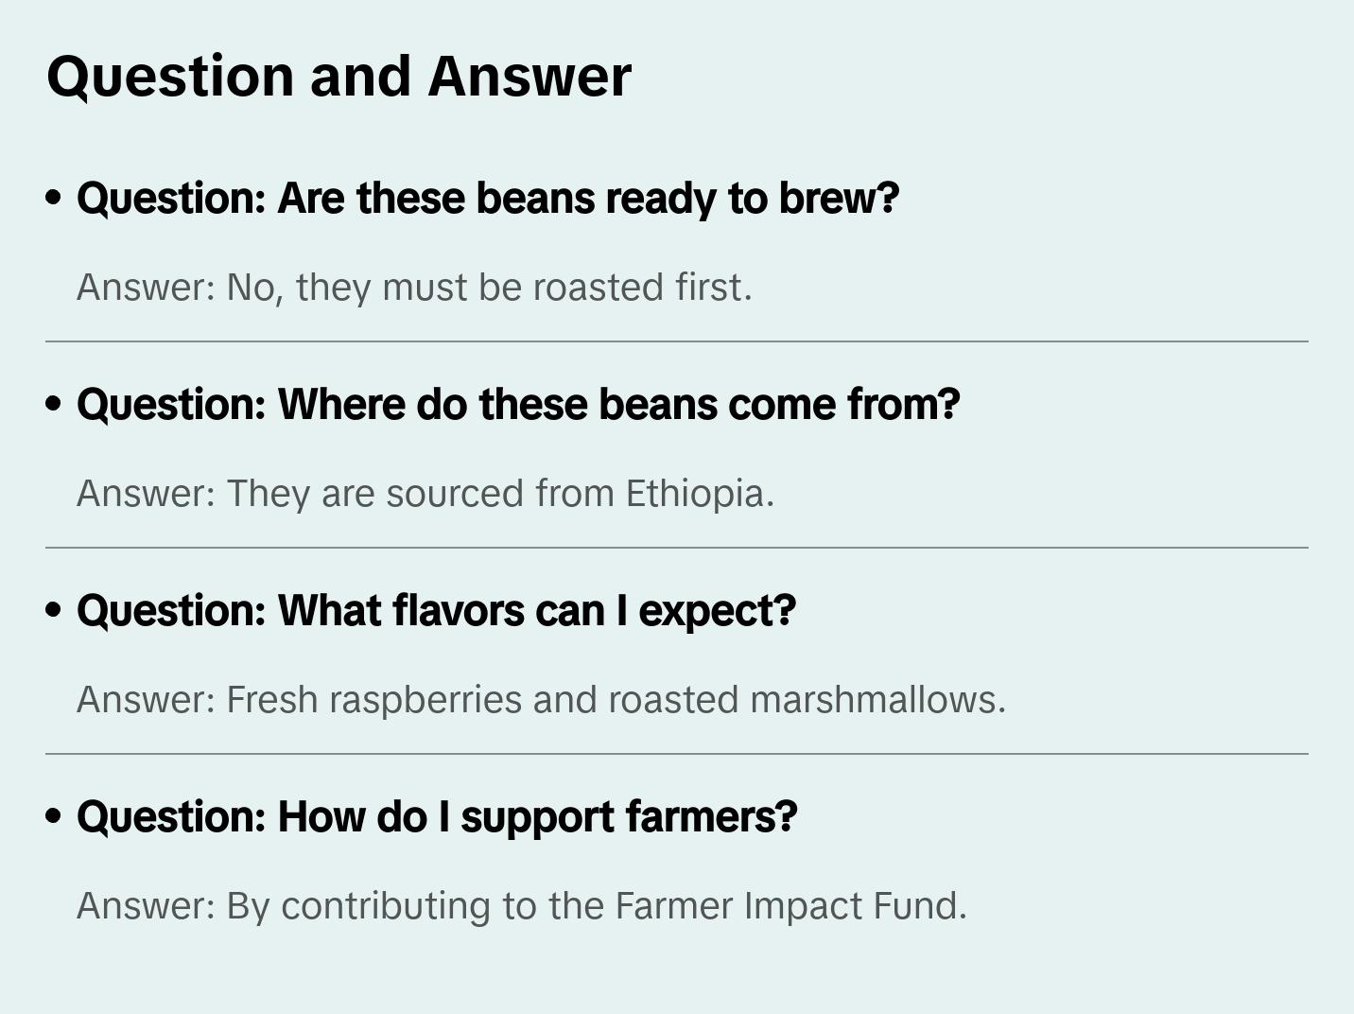
Task: Click the divider below the Ethiopia answer
Action: (677, 548)
